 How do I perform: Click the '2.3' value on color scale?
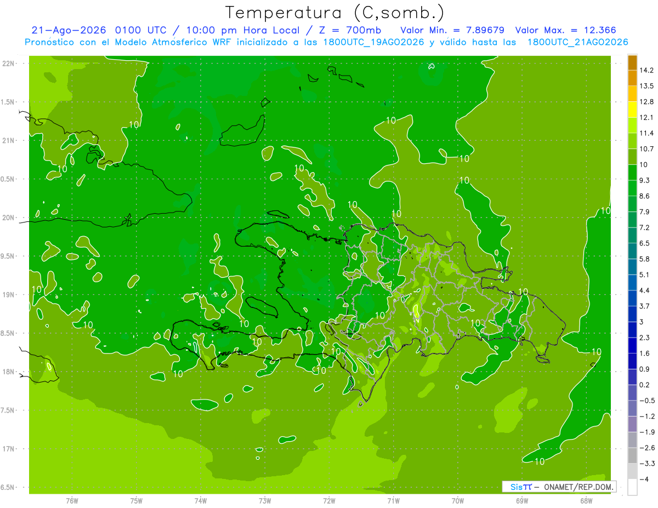click(645, 338)
